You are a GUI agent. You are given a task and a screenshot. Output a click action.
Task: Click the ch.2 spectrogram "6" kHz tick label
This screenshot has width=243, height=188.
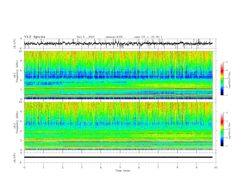21,121
